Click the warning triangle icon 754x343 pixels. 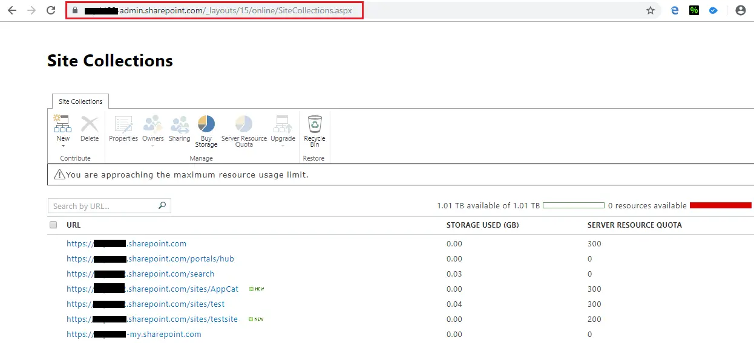point(59,175)
